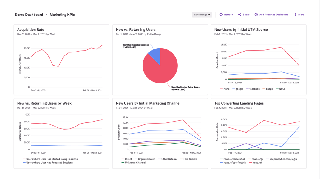320x179 pixels.
Task: Toggle the google series in UTM Source legend
Action: 239,89
